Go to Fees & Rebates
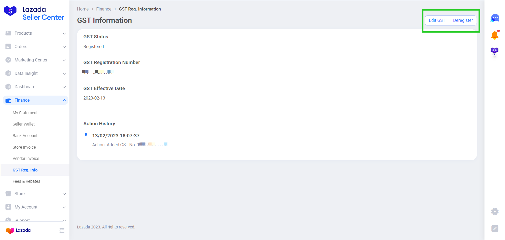 pyautogui.click(x=26, y=181)
